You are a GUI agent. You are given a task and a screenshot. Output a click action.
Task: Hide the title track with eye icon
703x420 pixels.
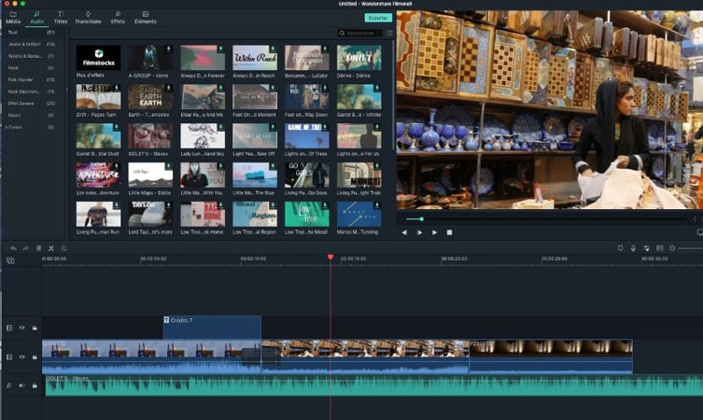[x=22, y=328]
